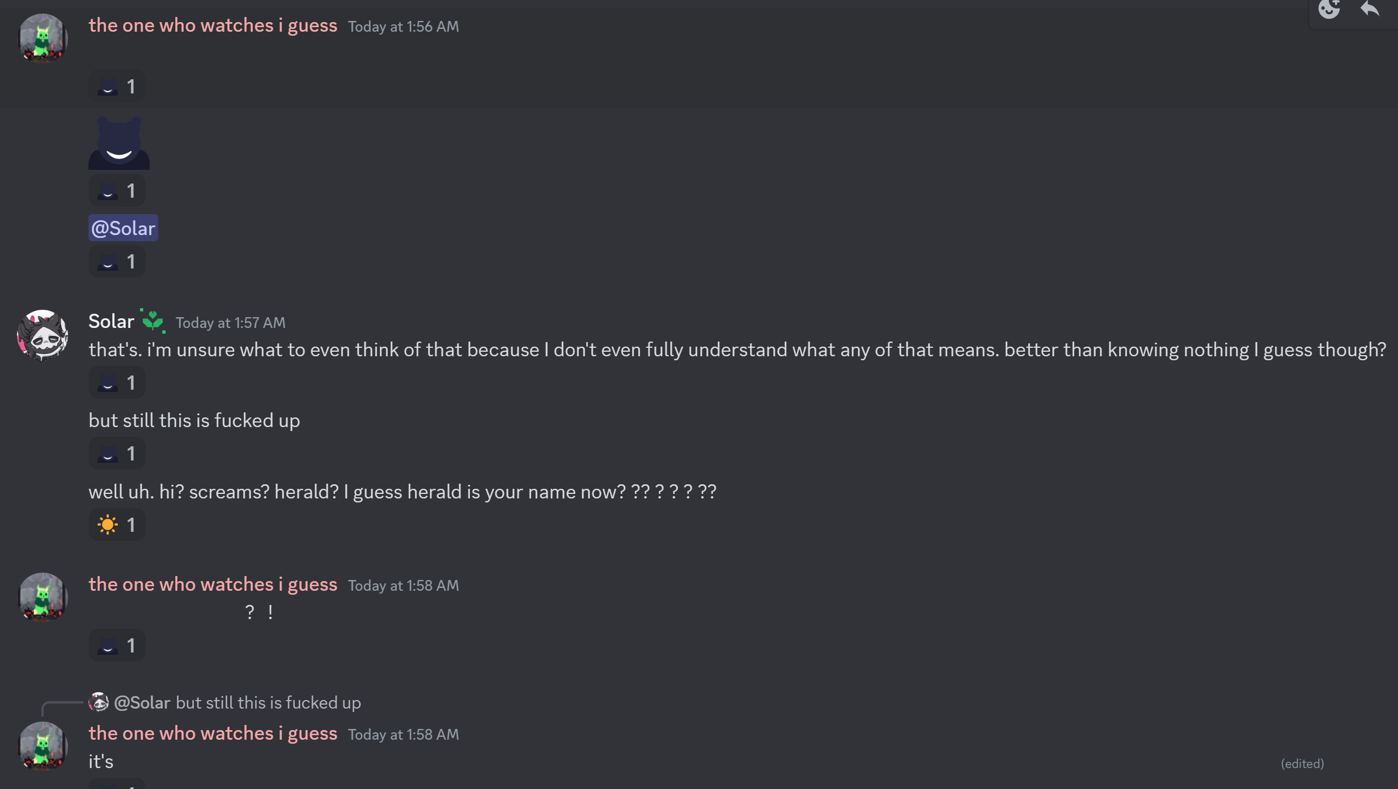Toggle the sun reaction on herald message
This screenshot has height=789, width=1398.
[x=117, y=524]
